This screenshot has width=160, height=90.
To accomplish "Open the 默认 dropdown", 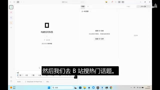I will [49, 82].
